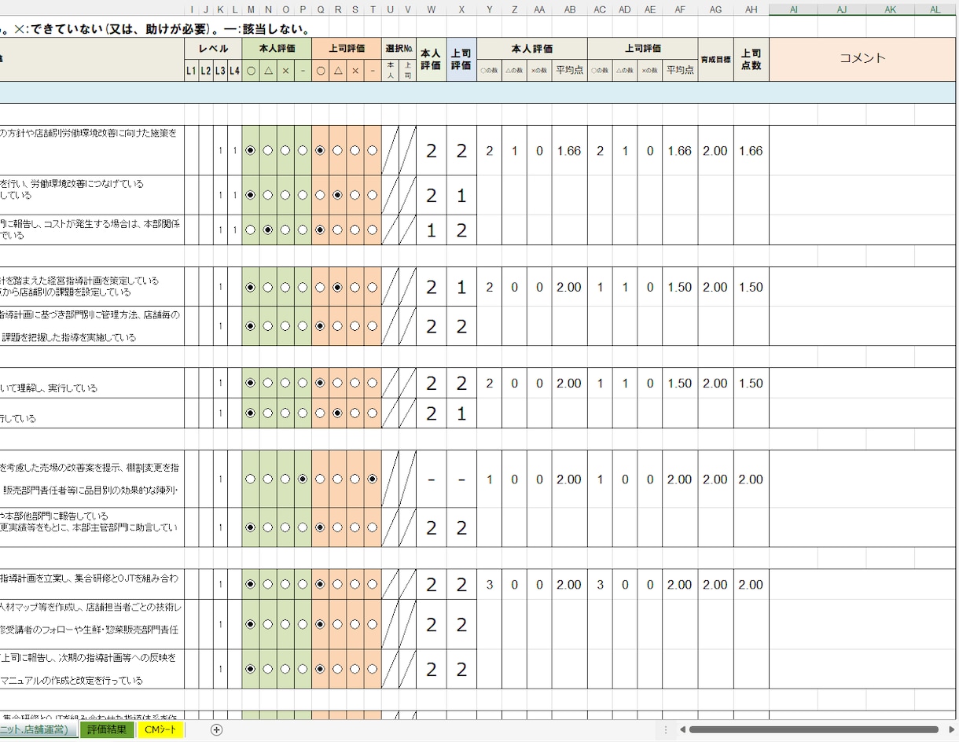
Task: Click the 選択No. header cell
Action: (x=399, y=49)
